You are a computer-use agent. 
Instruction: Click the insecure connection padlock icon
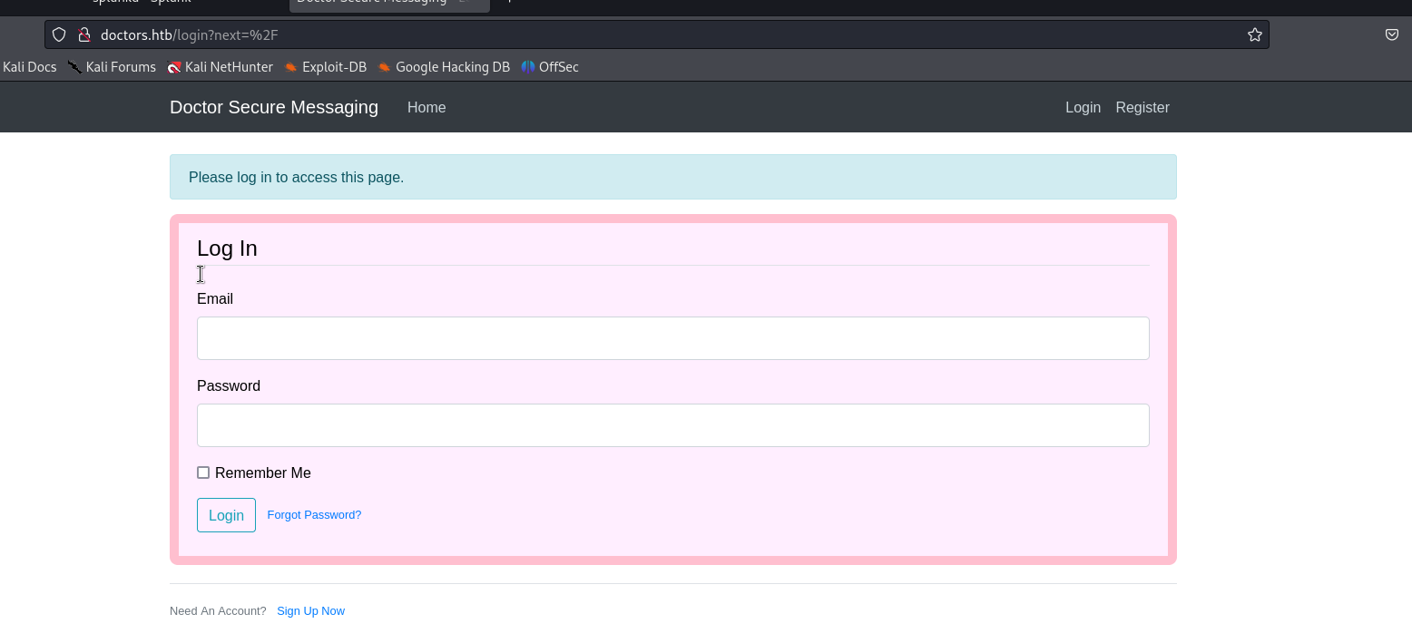point(83,35)
